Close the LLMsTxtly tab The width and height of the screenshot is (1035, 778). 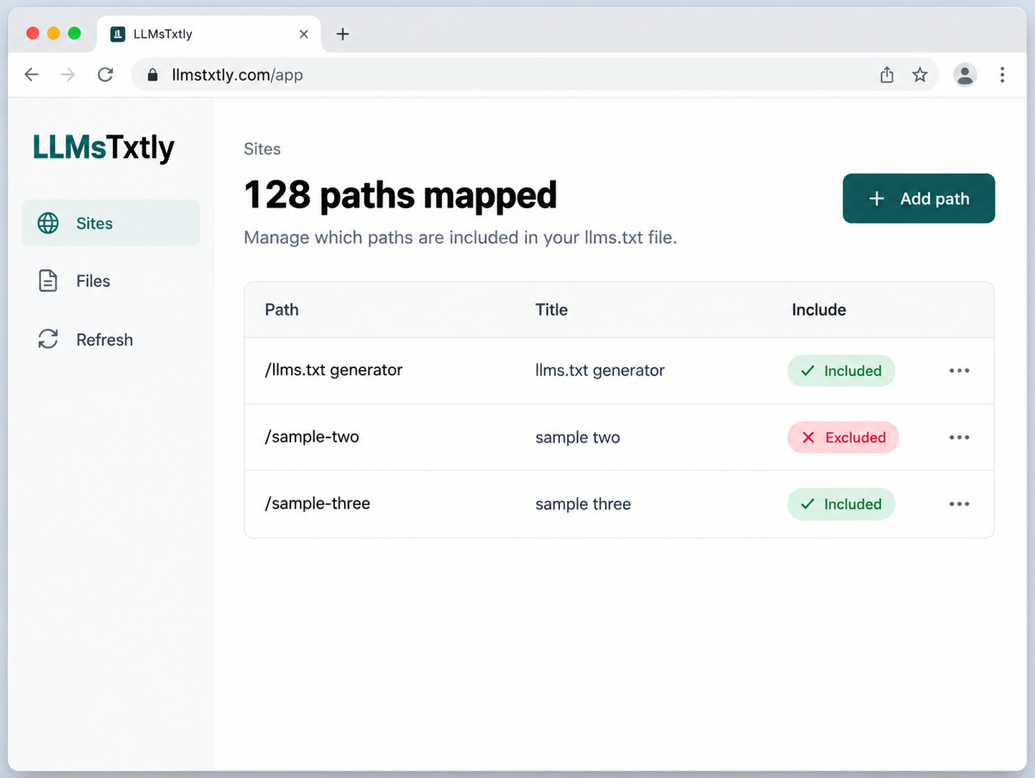click(304, 34)
